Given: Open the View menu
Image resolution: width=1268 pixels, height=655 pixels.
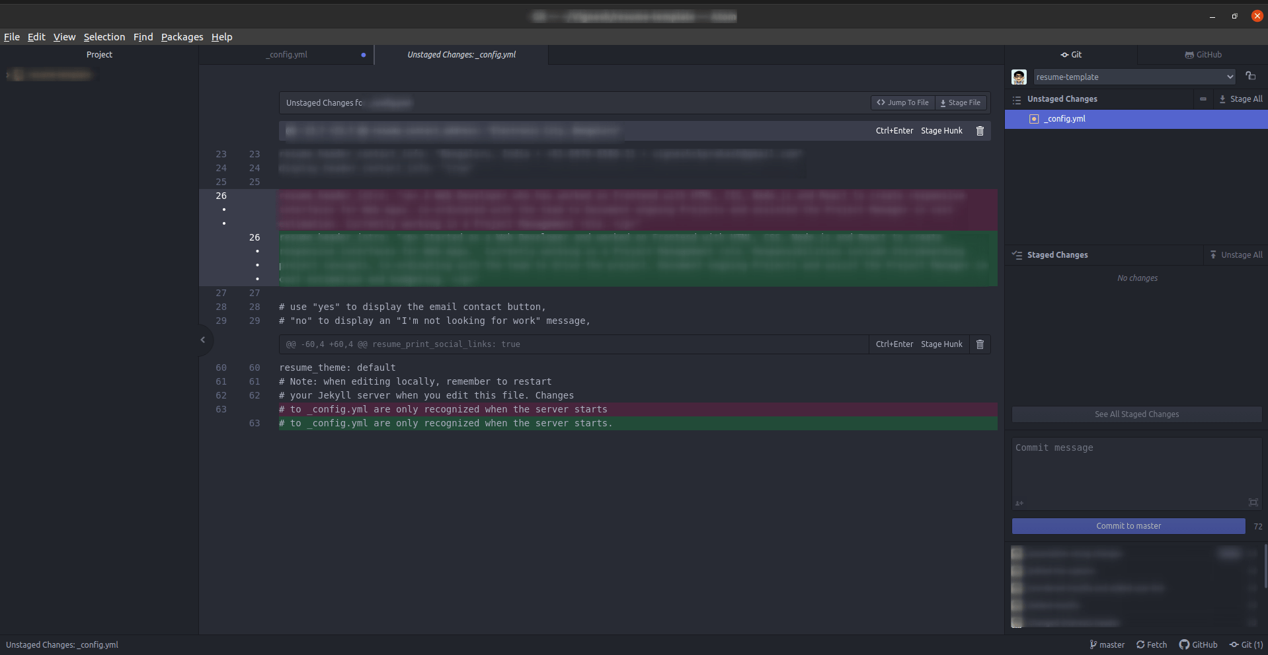Looking at the screenshot, I should tap(64, 37).
